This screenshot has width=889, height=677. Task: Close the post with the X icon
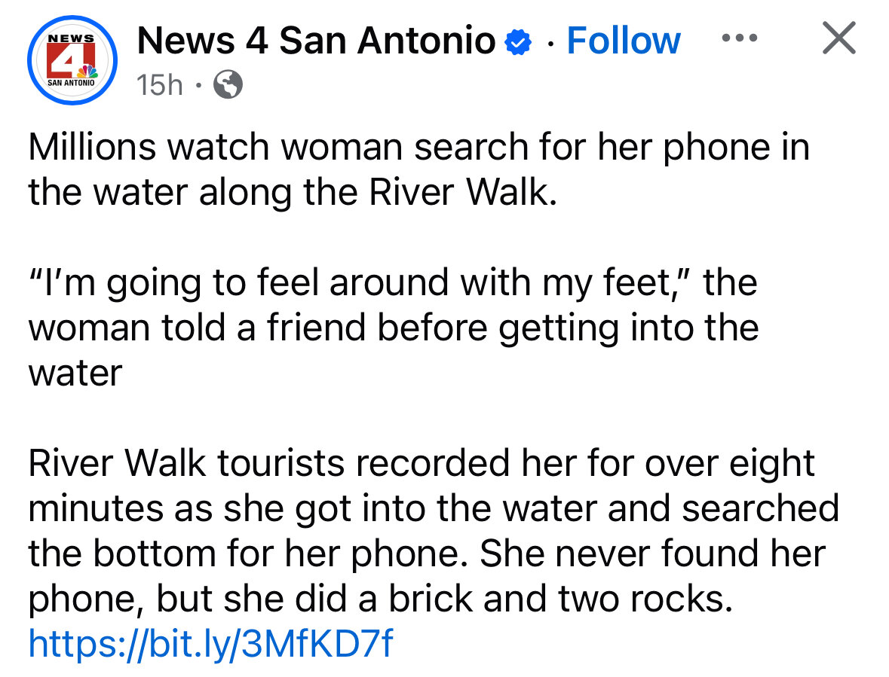[x=838, y=38]
